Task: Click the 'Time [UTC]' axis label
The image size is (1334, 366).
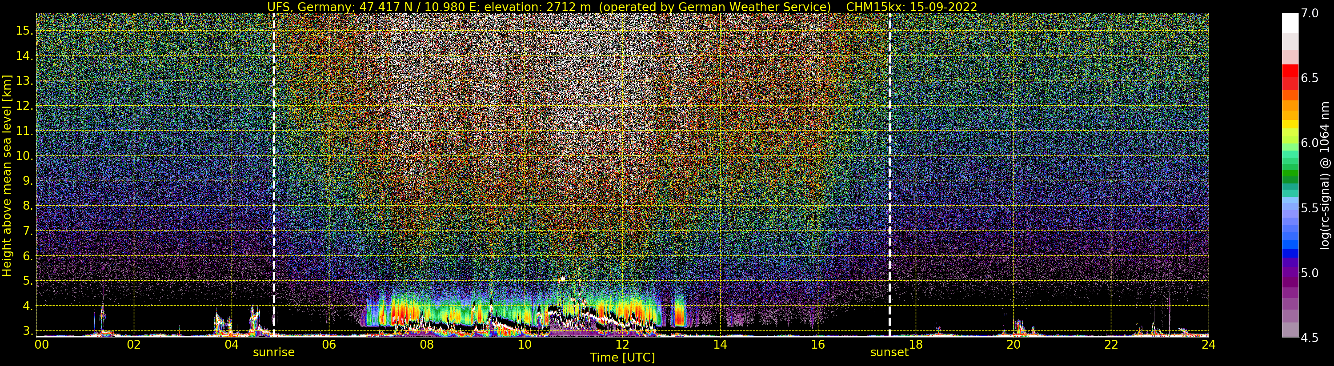Action: click(622, 358)
